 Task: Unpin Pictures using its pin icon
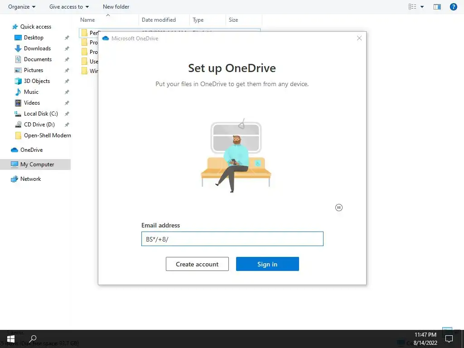(x=67, y=70)
